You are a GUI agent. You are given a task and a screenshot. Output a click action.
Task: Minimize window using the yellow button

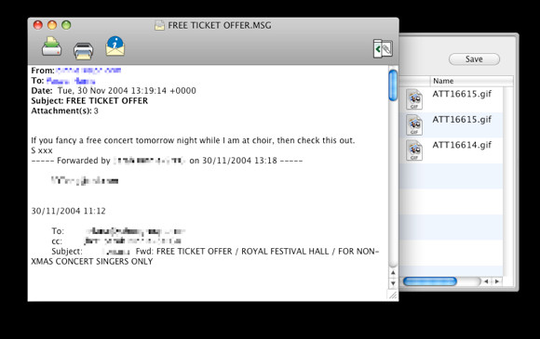52,25
